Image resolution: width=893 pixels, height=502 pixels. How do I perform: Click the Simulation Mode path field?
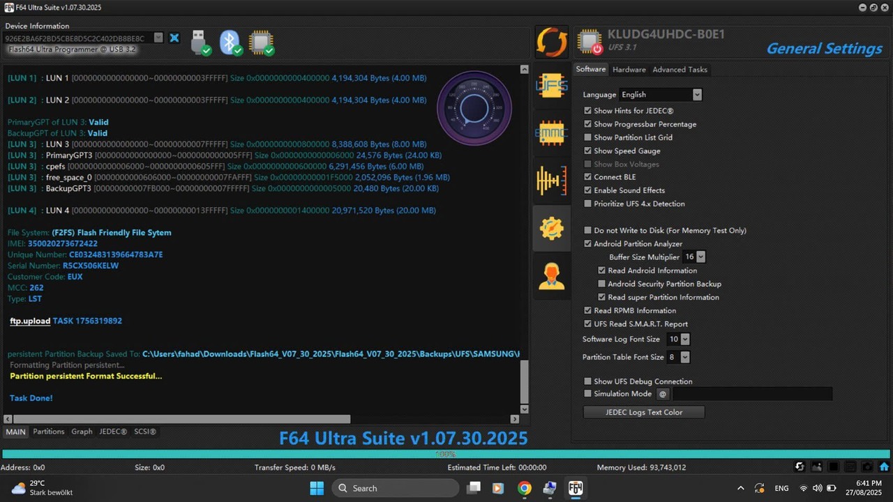click(x=751, y=394)
